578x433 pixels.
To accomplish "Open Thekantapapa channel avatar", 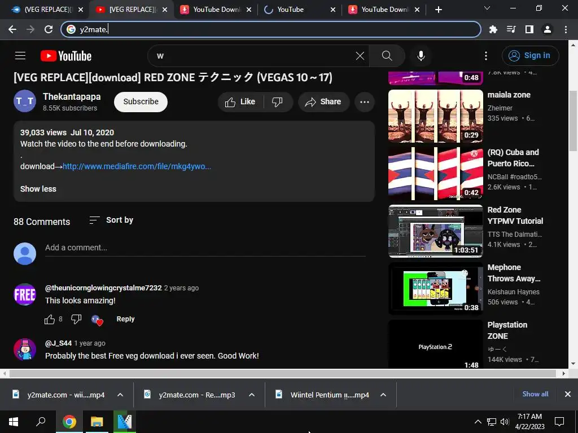I will [25, 101].
